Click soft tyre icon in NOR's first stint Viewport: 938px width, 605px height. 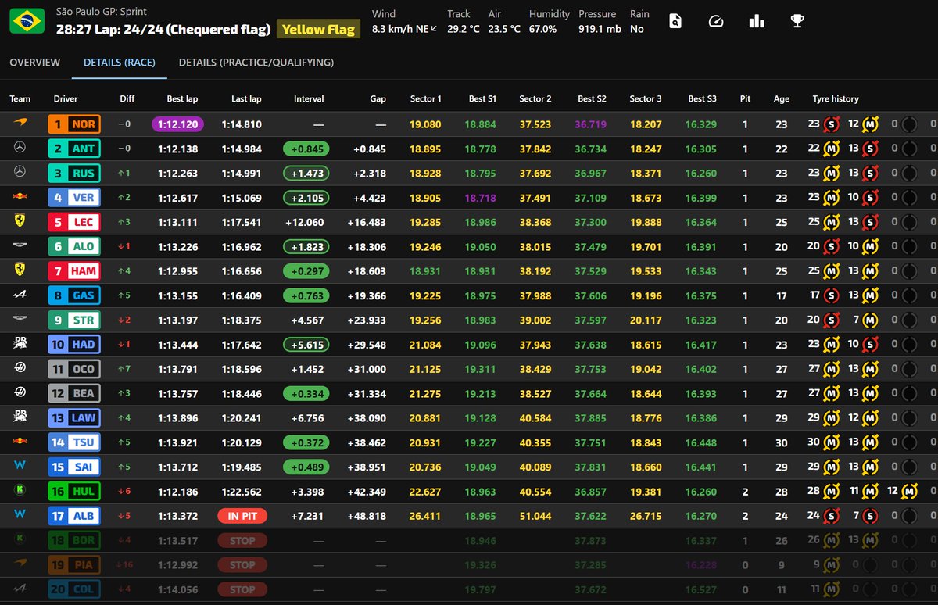coord(832,124)
